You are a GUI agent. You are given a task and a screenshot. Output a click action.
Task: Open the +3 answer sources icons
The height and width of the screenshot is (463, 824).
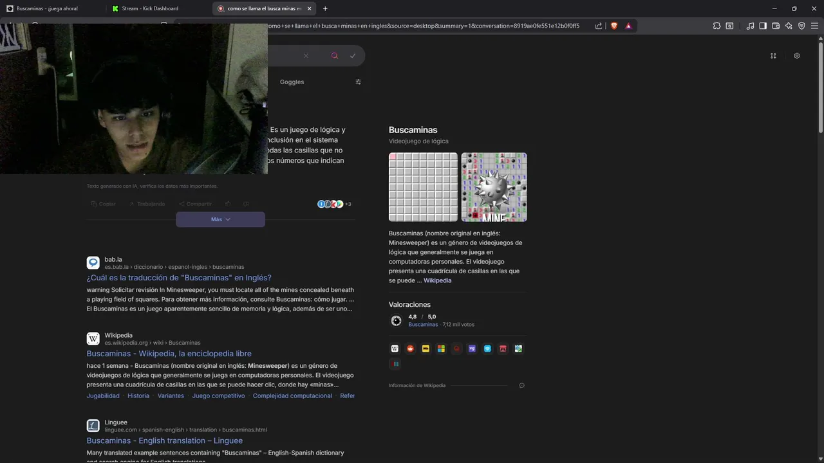[x=334, y=204]
